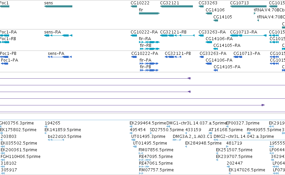
Task: Open the EP00327.3prime EST label
Action: (x=243, y=123)
